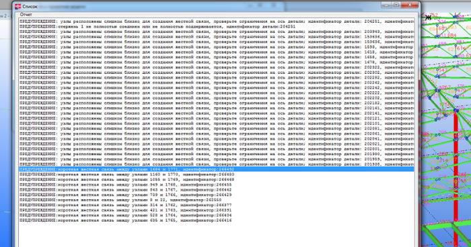Click the application icon beside the Список title
This screenshot has width=471, height=247.
[18, 6]
